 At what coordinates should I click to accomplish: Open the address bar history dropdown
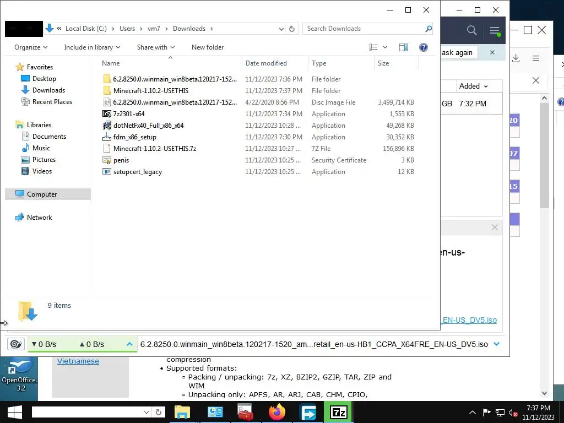281,29
